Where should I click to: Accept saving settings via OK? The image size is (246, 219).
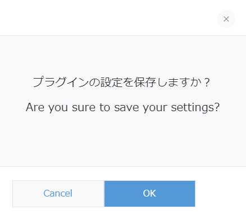[x=149, y=194]
